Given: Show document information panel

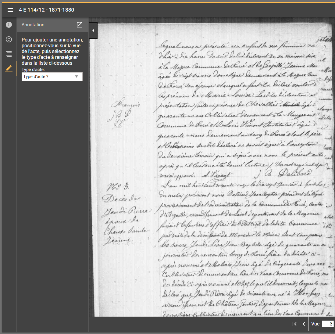Looking at the screenshot, I should click(9, 25).
